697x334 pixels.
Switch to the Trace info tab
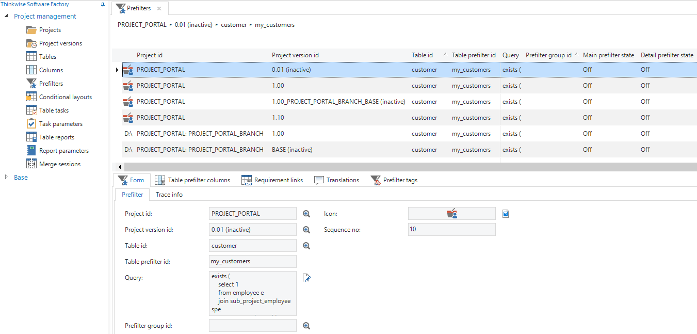pyautogui.click(x=169, y=195)
